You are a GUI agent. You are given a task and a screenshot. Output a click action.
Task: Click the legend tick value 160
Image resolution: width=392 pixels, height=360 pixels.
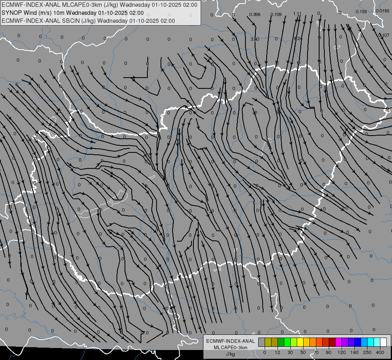pyautogui.click(x=354, y=352)
